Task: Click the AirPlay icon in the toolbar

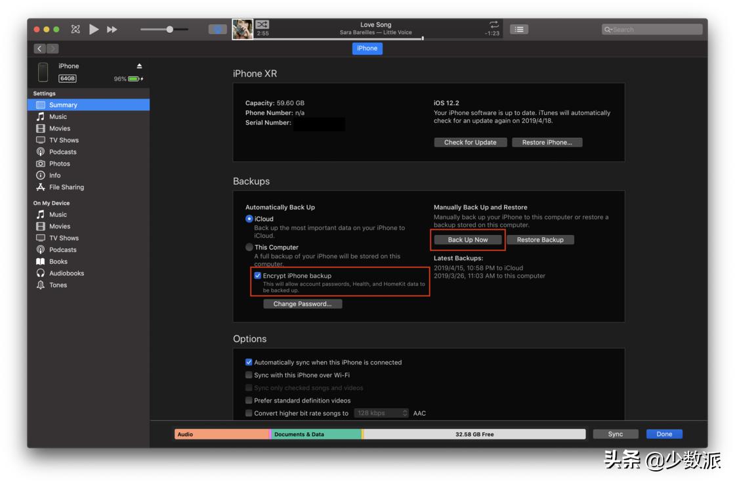Action: click(x=217, y=30)
